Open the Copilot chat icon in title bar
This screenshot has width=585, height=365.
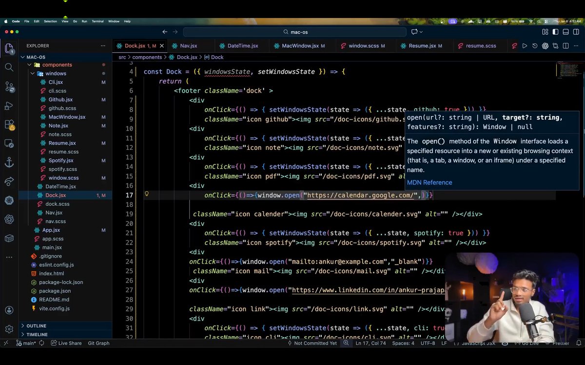click(x=414, y=32)
